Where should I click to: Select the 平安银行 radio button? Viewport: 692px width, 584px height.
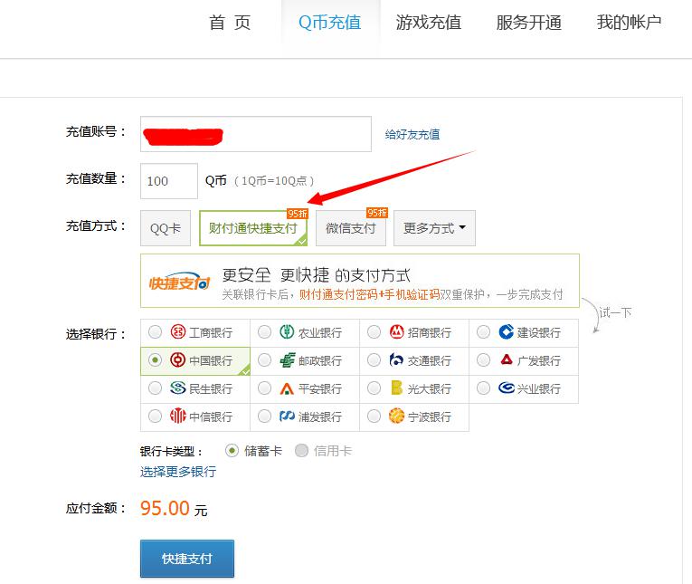264,388
